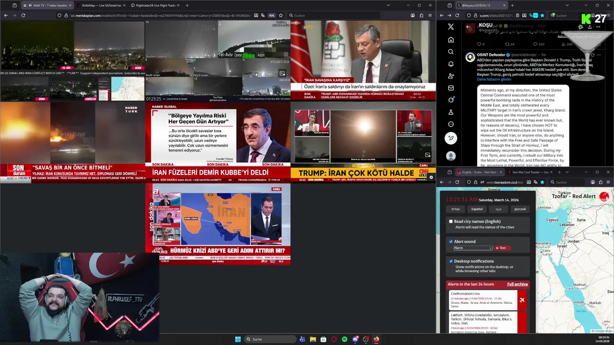The height and width of the screenshot is (345, 614).
Task: Select the CNN Türk Trump headline stream
Action: click(x=363, y=141)
